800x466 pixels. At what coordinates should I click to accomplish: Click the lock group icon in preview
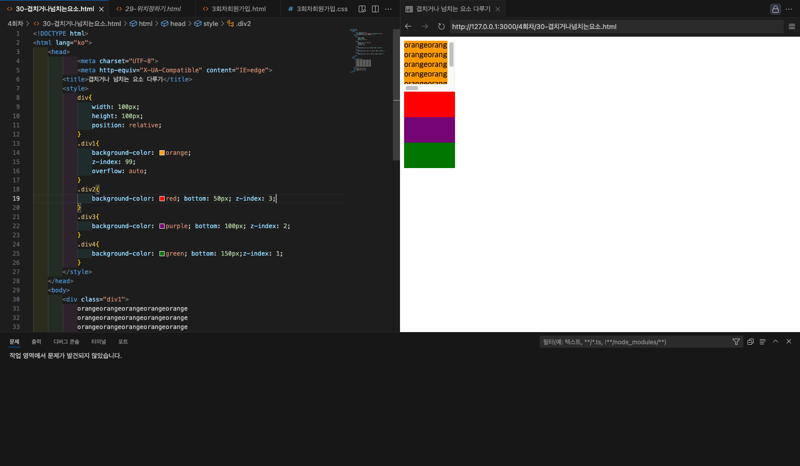pos(775,9)
